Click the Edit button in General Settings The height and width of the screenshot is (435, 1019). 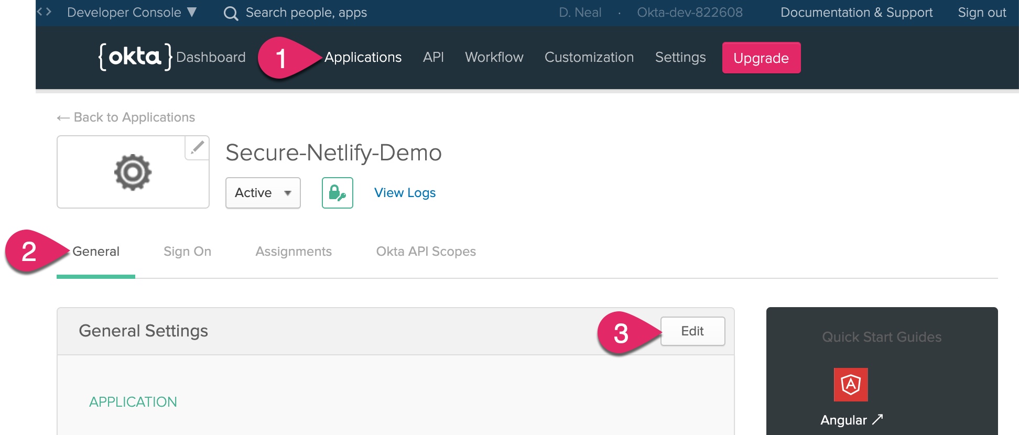point(692,331)
